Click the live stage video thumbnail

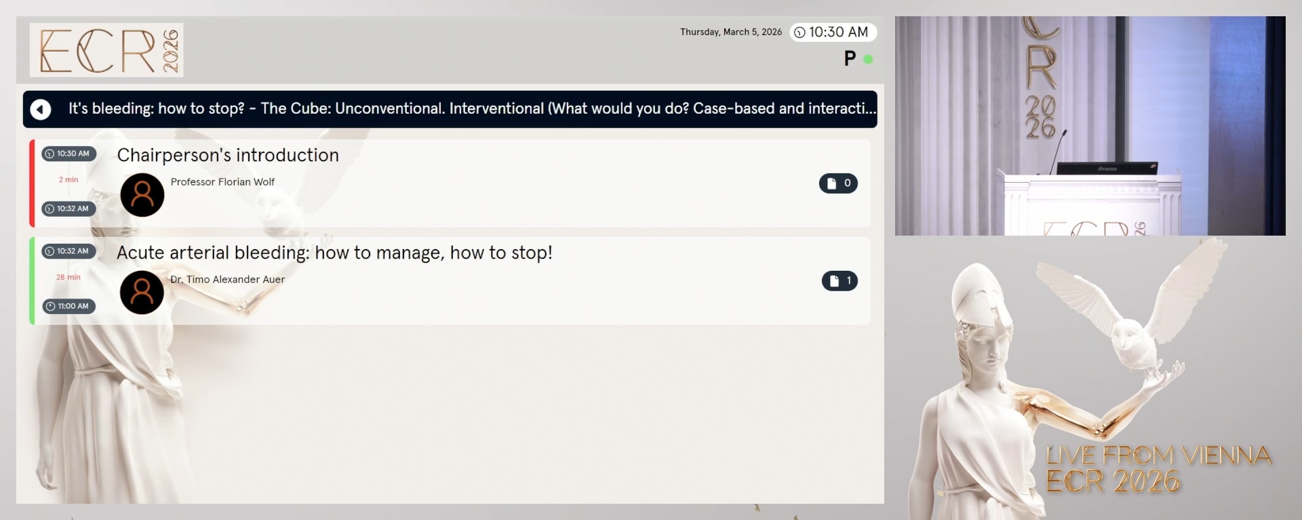(1090, 126)
